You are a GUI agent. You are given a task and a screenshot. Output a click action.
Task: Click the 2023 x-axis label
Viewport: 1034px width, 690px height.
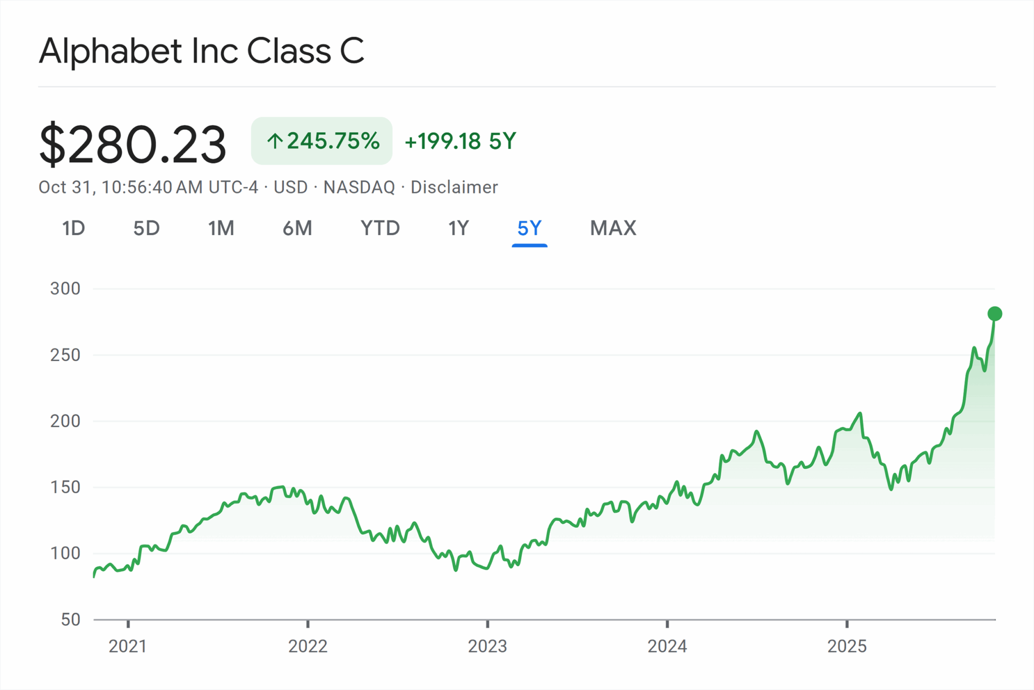[487, 646]
